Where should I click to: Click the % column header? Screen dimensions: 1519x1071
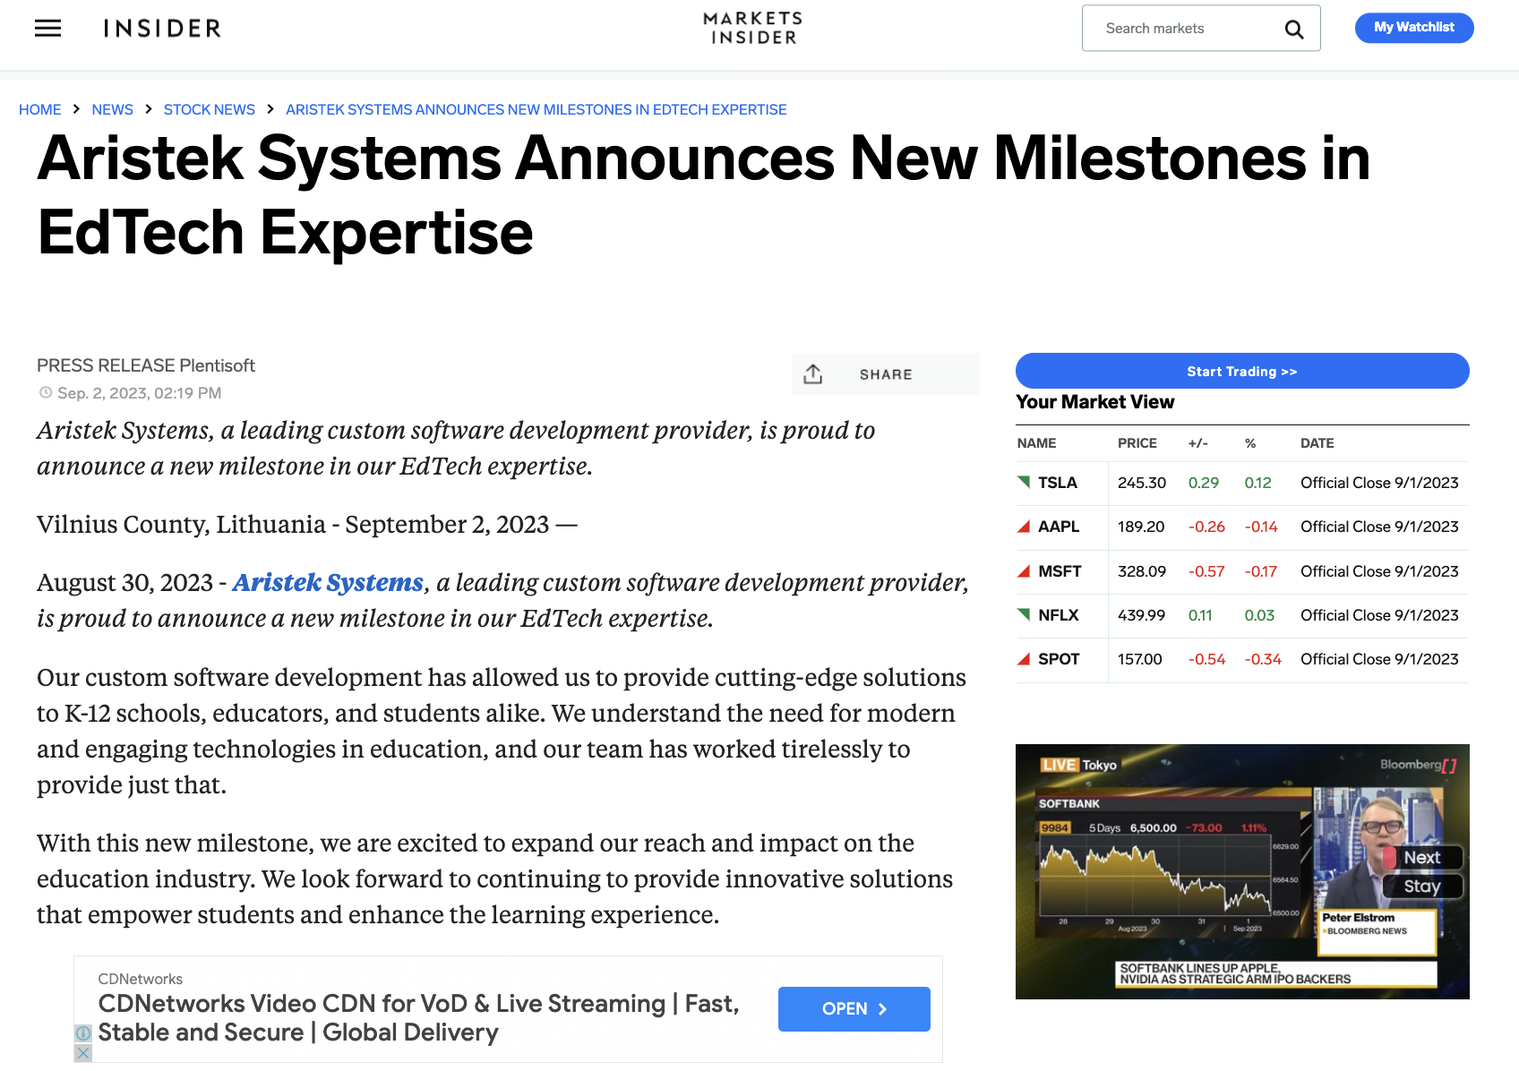1250,443
